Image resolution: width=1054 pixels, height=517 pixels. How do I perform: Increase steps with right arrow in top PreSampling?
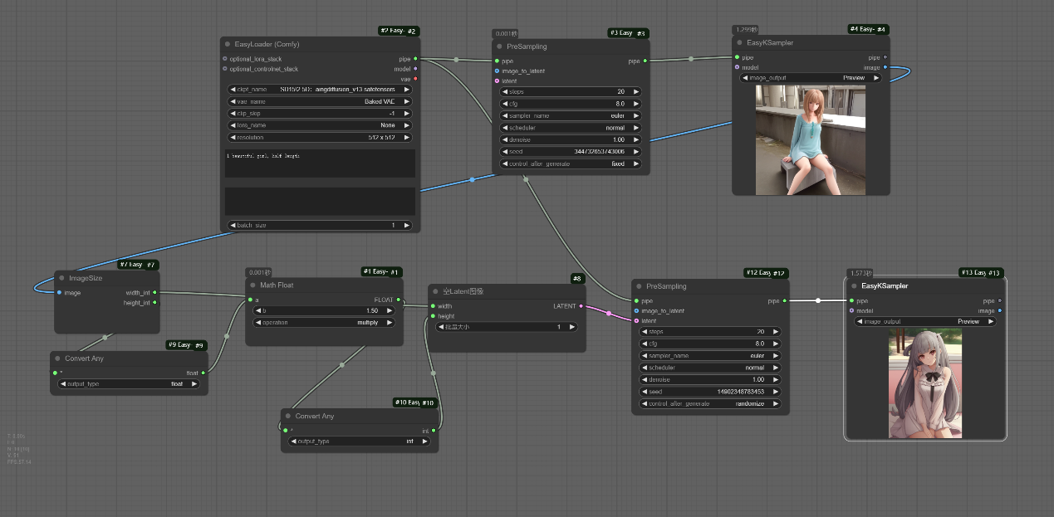[x=637, y=91]
